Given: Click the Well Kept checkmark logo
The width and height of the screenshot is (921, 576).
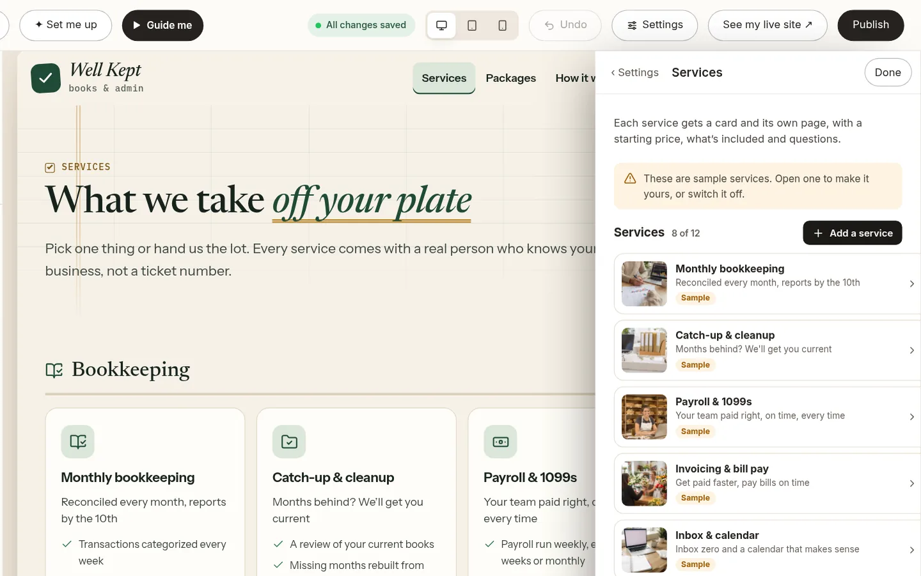Looking at the screenshot, I should tap(46, 78).
